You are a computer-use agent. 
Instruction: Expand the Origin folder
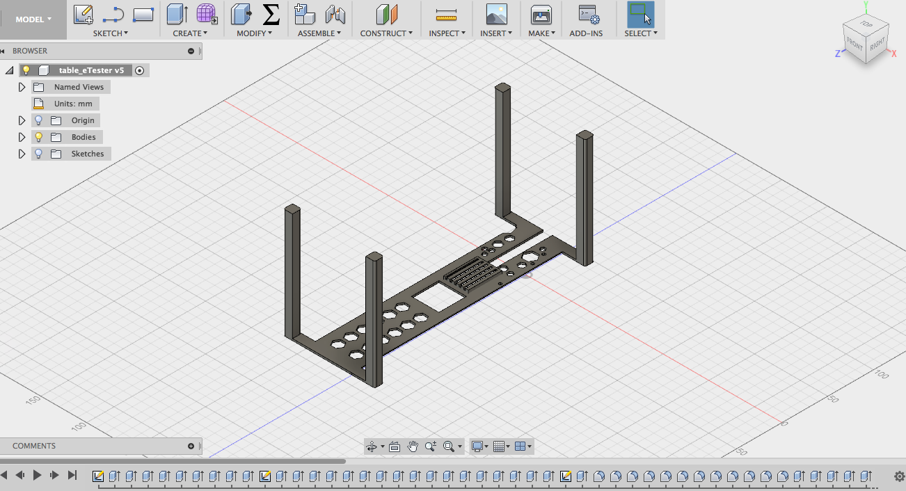(x=22, y=120)
